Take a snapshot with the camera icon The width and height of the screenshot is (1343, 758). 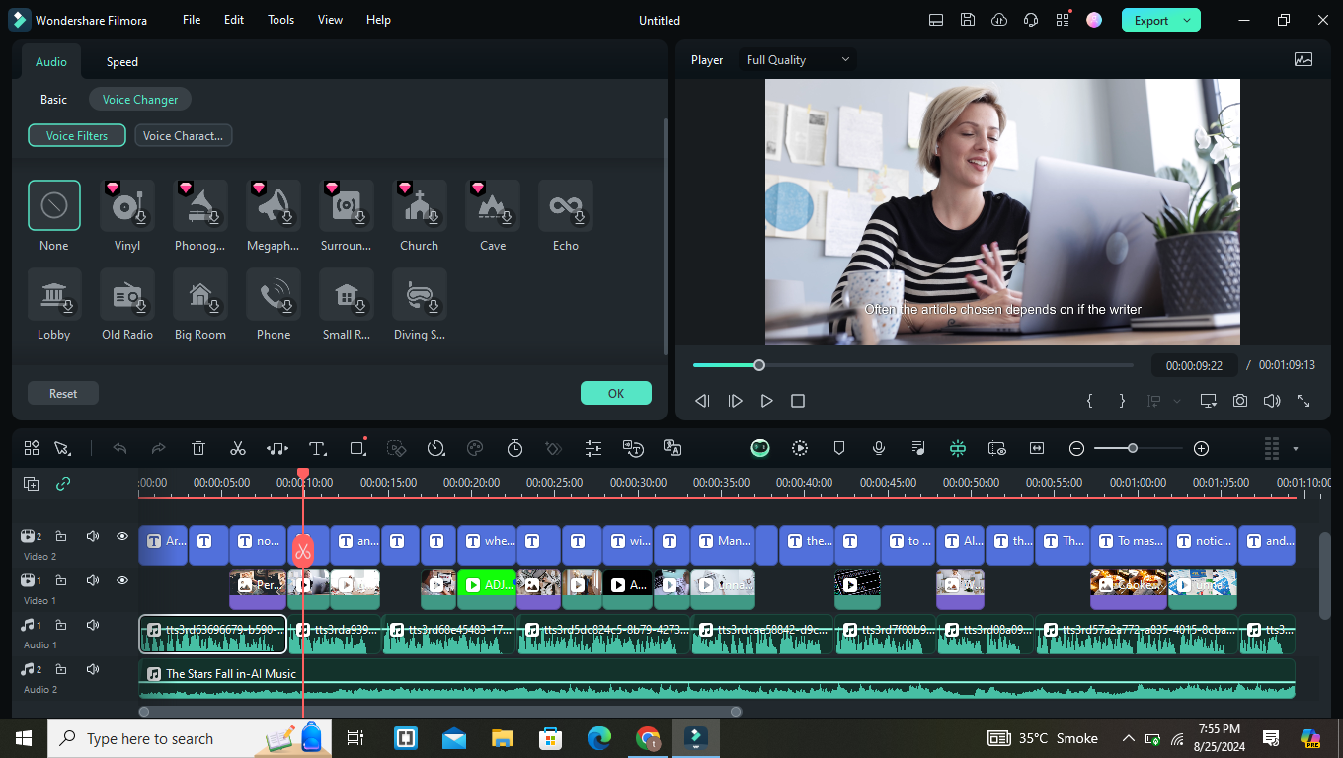pos(1239,401)
